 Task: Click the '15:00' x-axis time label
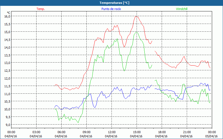(x=137, y=132)
